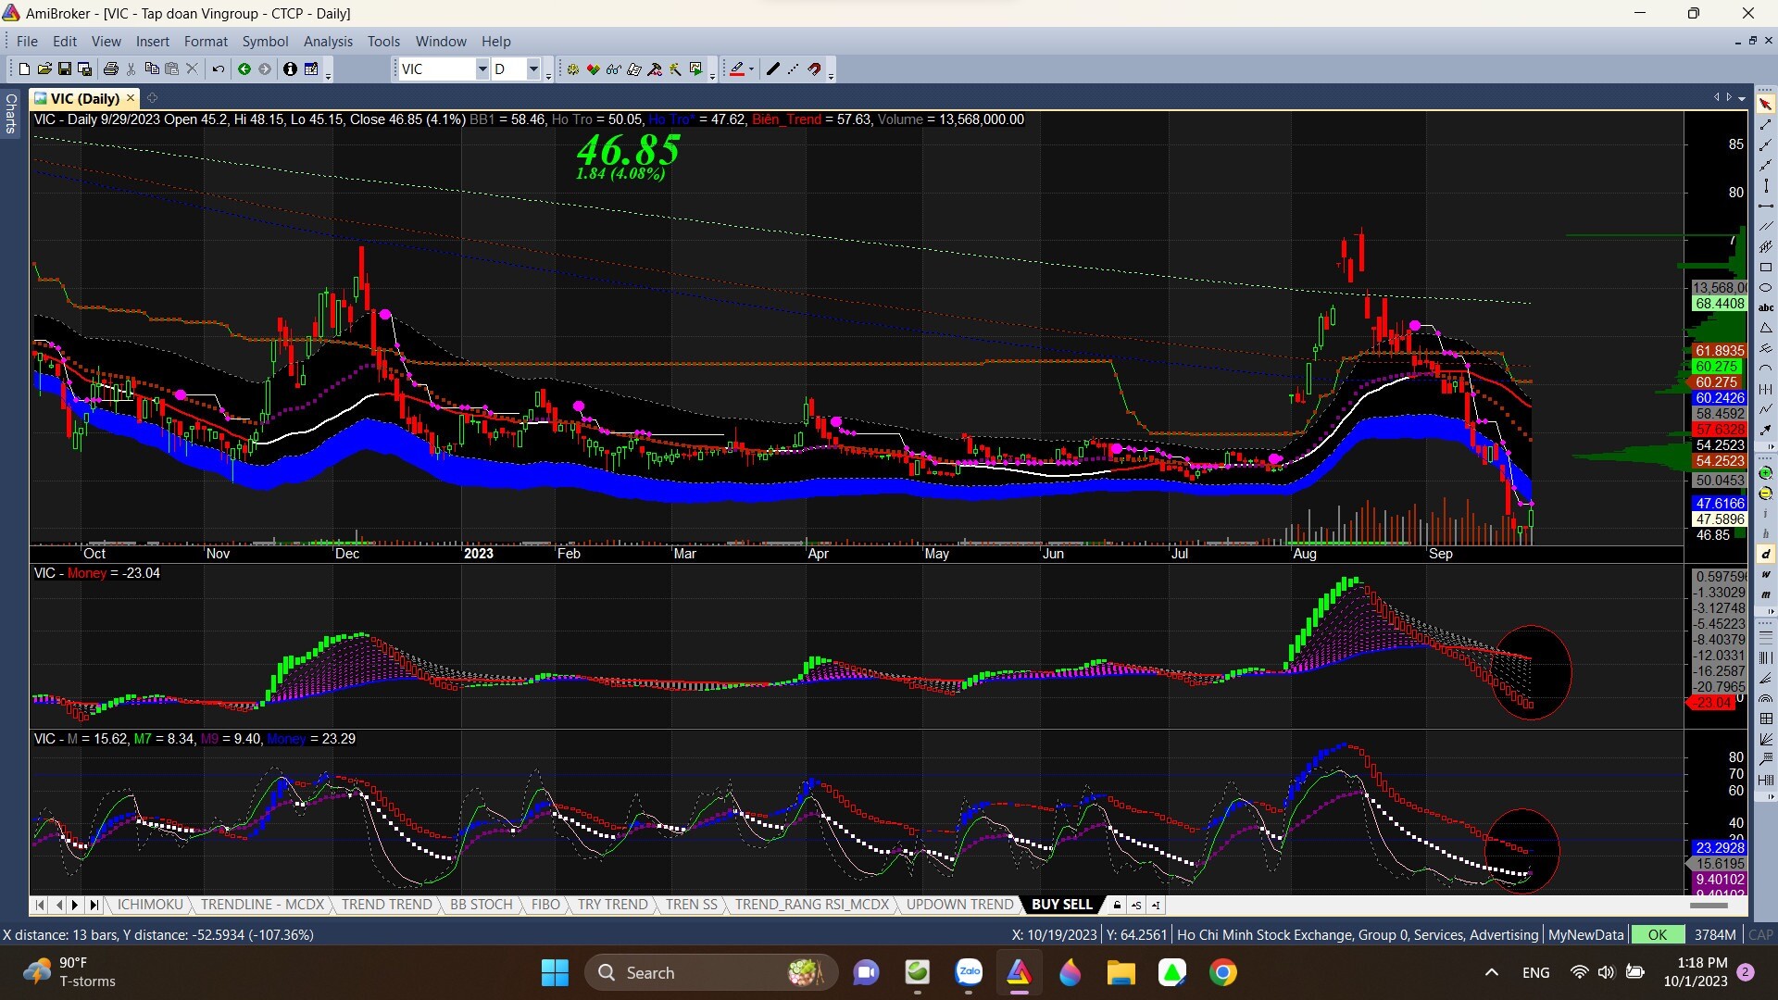
Task: Open a file with the Open folder icon
Action: coord(44,69)
